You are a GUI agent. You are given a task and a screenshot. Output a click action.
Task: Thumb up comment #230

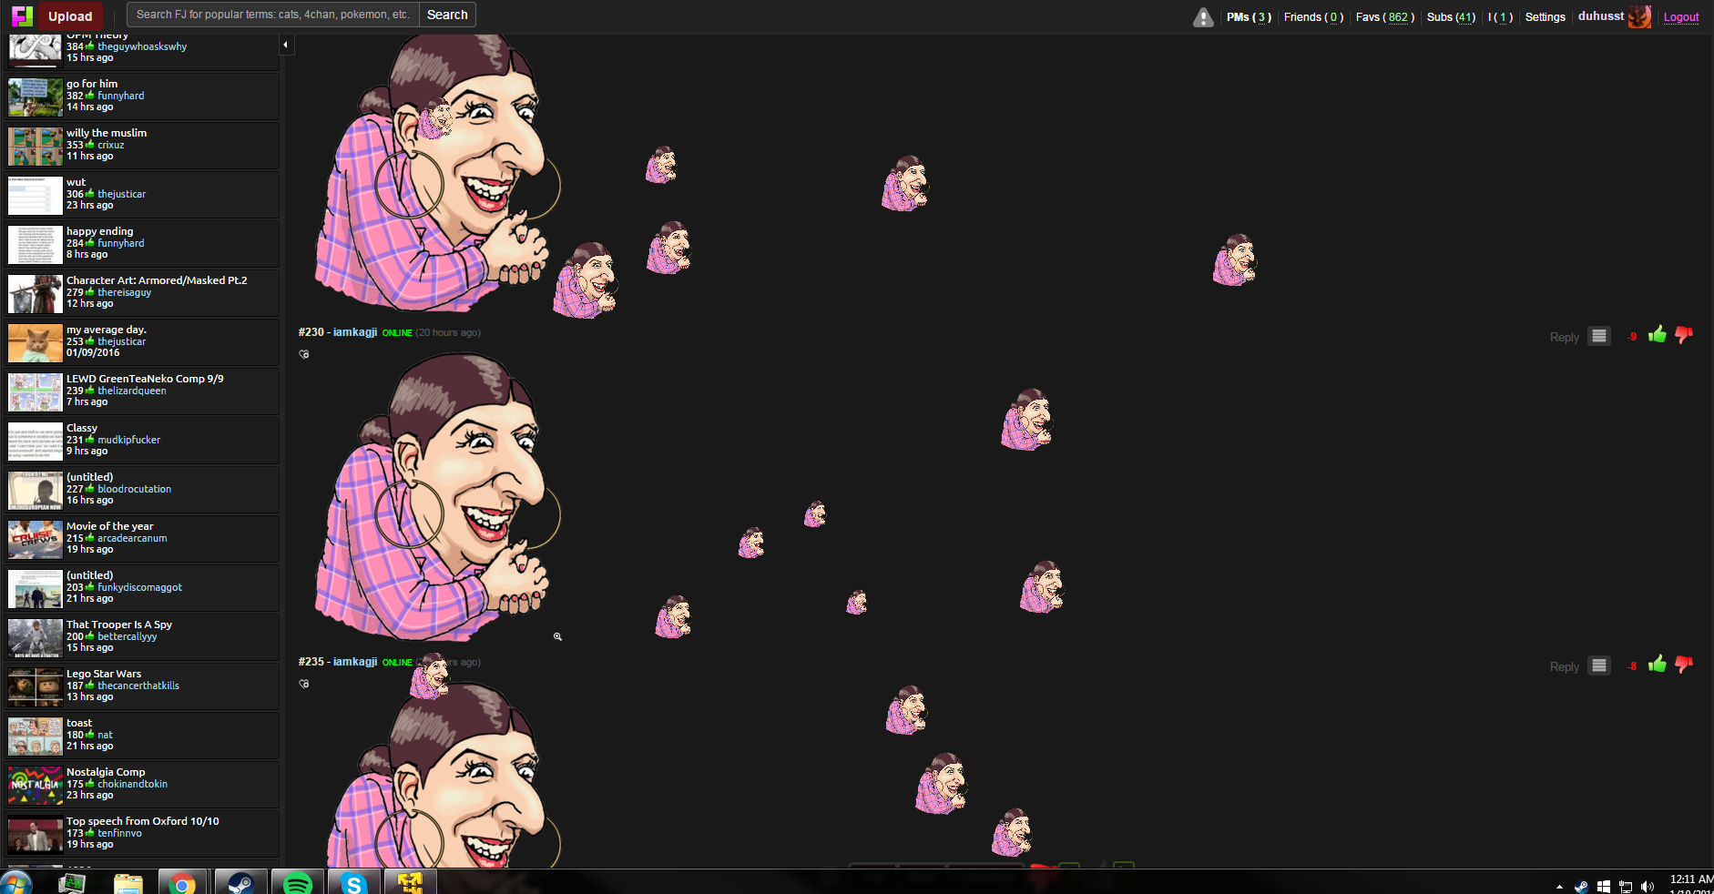tap(1657, 335)
